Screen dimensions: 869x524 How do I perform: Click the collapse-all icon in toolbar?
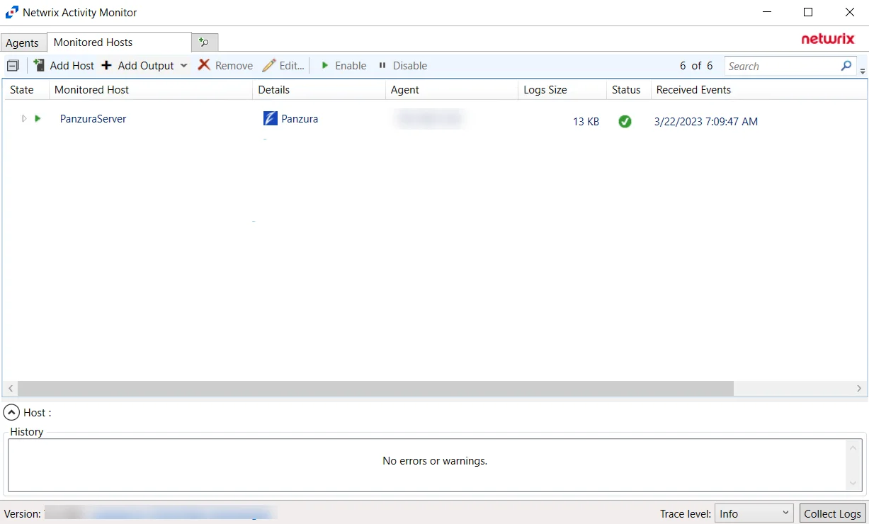coord(13,66)
